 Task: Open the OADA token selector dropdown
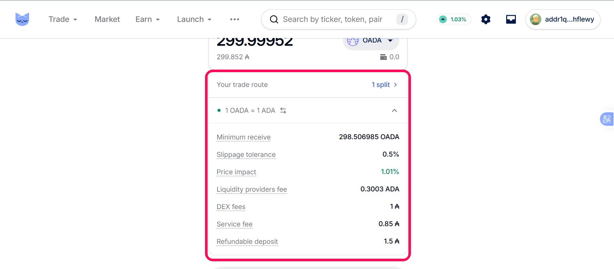tap(371, 40)
